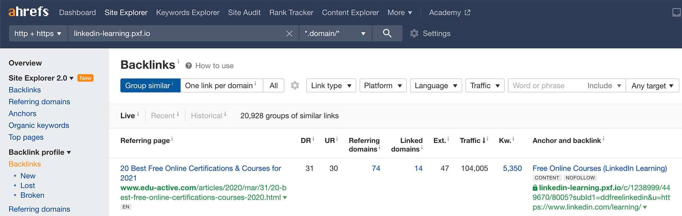Click info icon beside Anchor and backlink
The width and height of the screenshot is (682, 216).
pos(603,139)
